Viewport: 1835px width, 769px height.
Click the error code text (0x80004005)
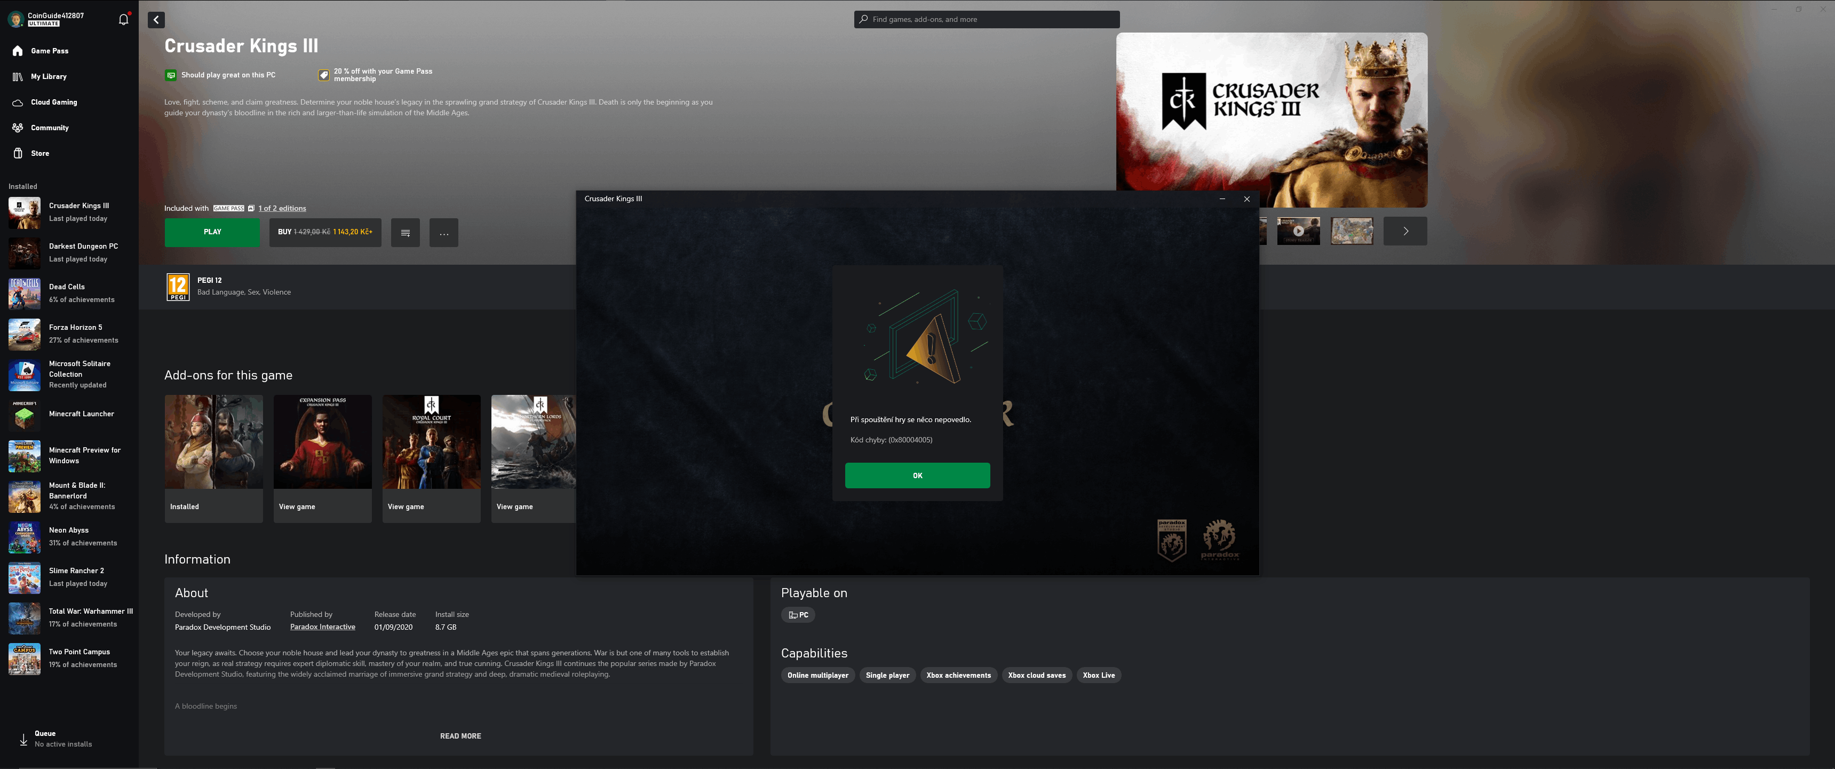coord(910,440)
